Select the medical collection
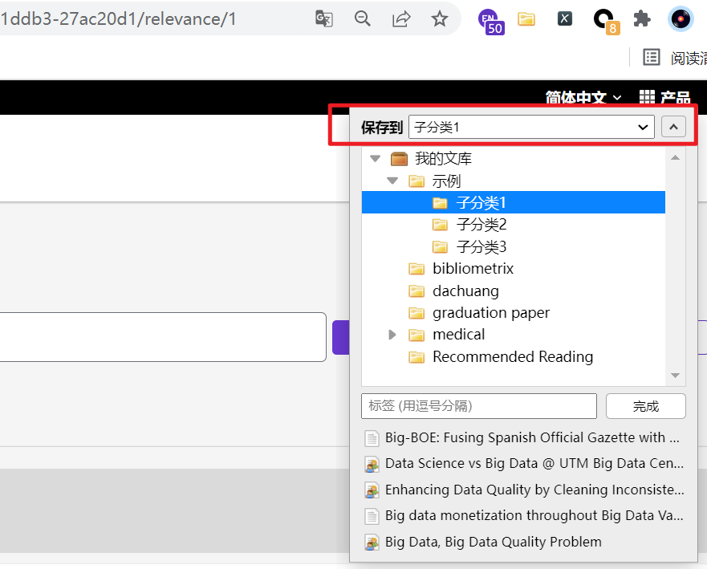The width and height of the screenshot is (707, 569). (458, 335)
